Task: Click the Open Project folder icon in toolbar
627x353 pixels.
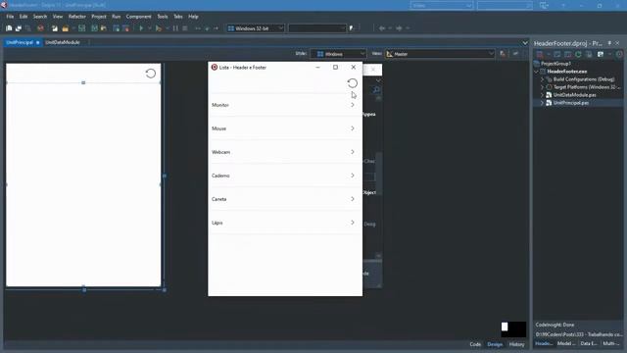Action: (x=65, y=28)
